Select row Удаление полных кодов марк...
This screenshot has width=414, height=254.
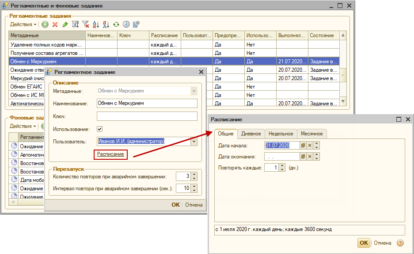pyautogui.click(x=174, y=45)
